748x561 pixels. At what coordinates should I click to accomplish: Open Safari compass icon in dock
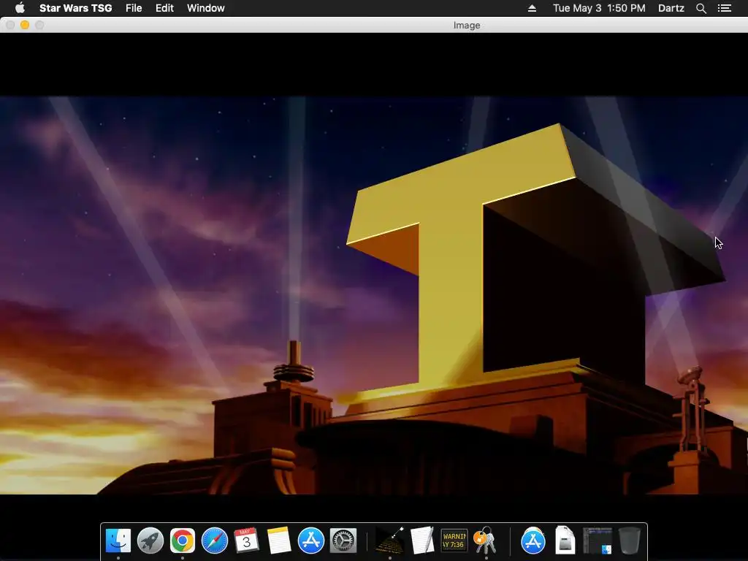point(215,541)
